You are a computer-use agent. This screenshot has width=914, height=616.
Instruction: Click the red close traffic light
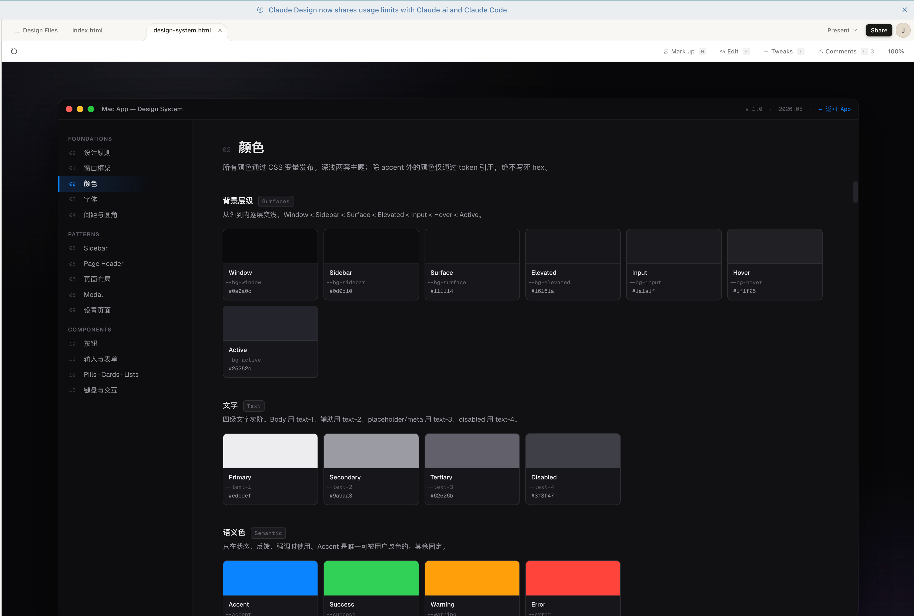point(69,109)
